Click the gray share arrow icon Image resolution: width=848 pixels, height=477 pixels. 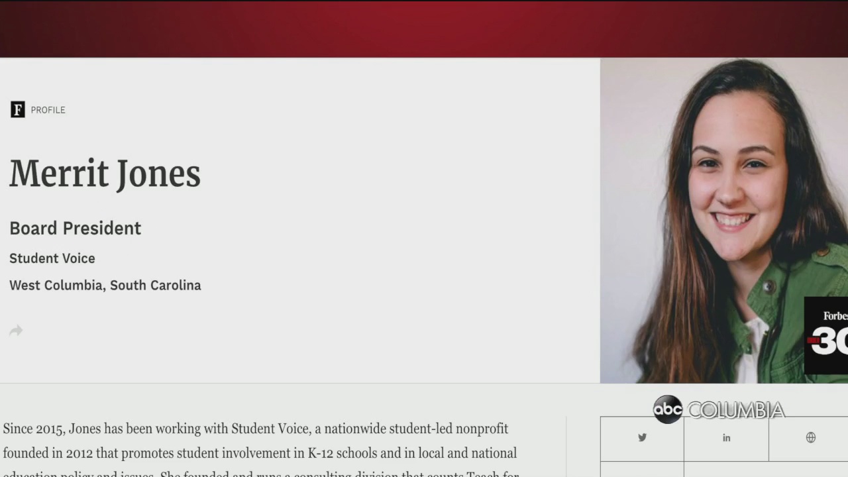(17, 330)
